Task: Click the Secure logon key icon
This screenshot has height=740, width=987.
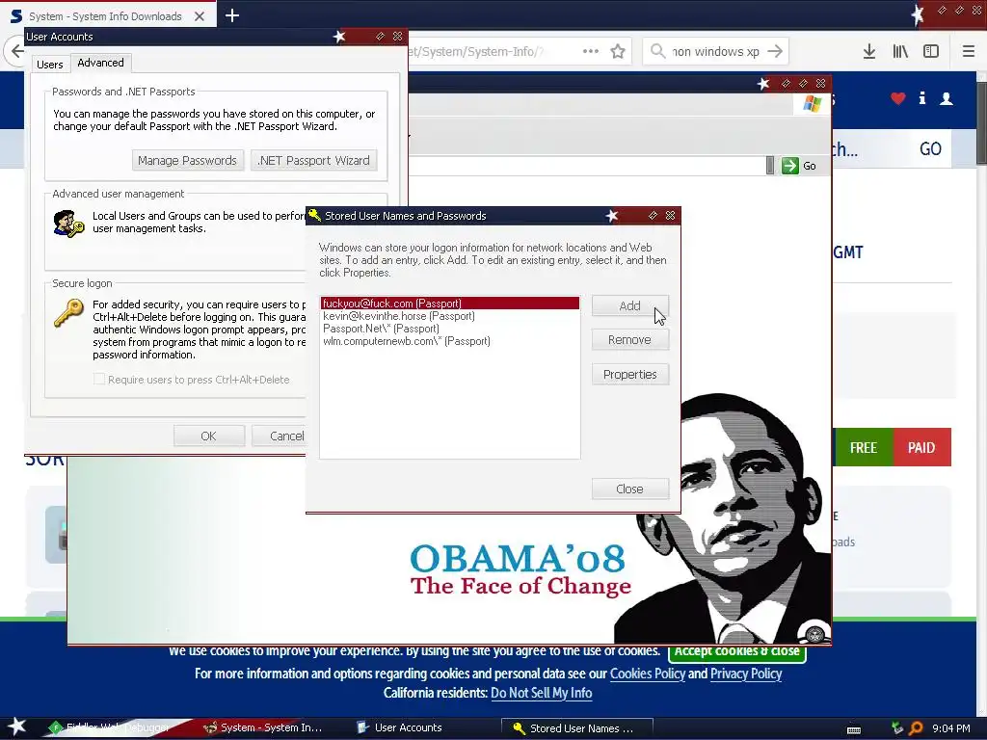Action: 68,313
